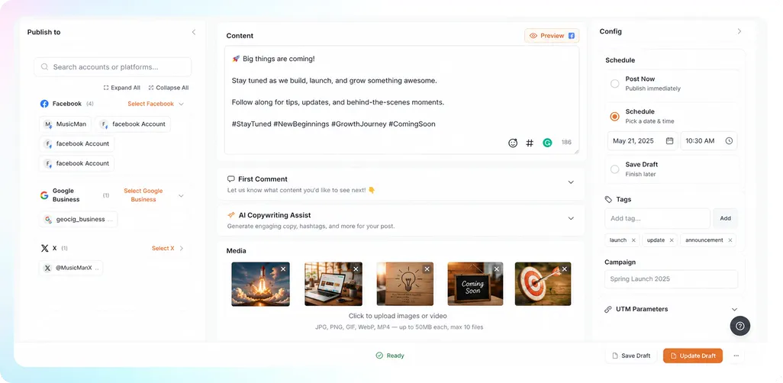The image size is (783, 383).
Task: Expand the UTM Parameters section
Action: coord(734,310)
